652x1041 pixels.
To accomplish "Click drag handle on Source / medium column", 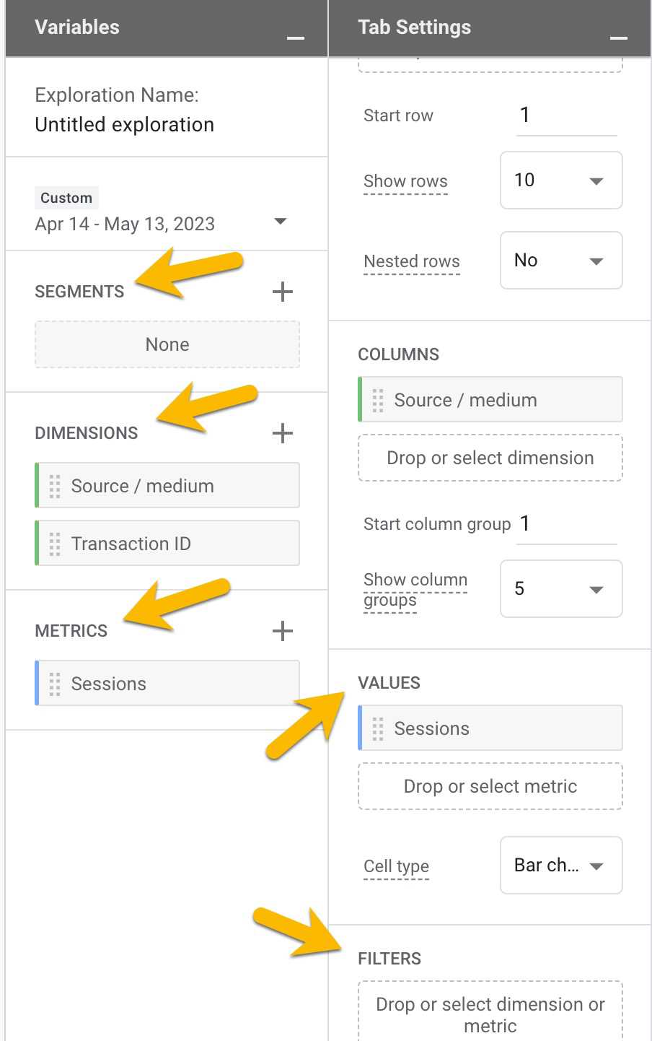I will pyautogui.click(x=378, y=401).
